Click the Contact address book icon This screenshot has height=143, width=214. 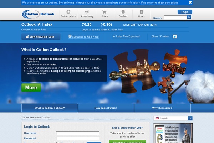(123, 12)
